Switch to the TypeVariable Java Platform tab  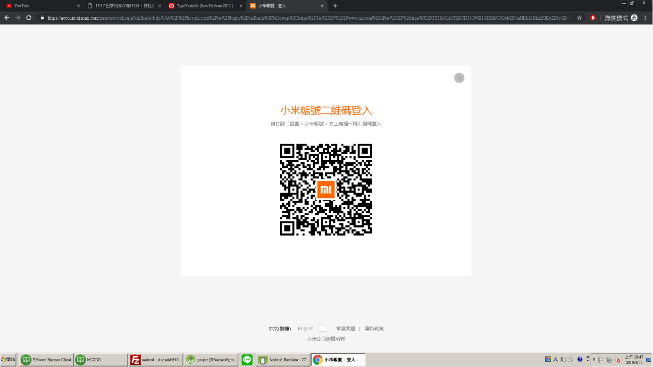point(205,6)
